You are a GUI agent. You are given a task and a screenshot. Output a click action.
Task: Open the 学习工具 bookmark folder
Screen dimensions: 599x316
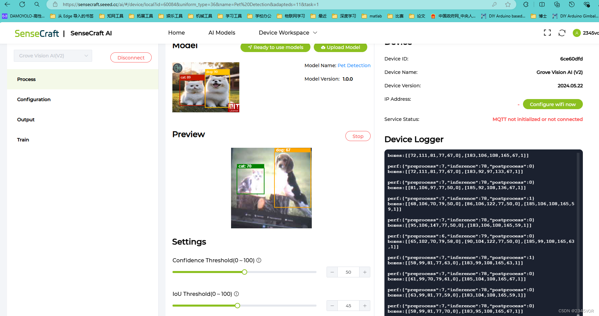coord(230,16)
